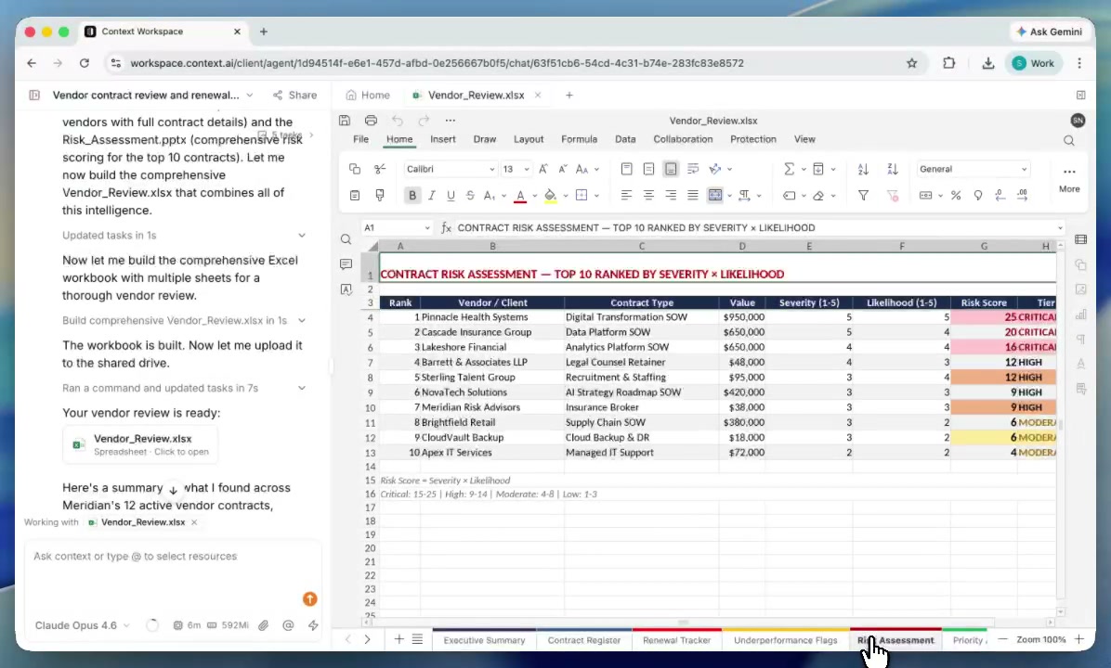Toggle Underline formatting
The height and width of the screenshot is (668, 1111).
coord(451,196)
